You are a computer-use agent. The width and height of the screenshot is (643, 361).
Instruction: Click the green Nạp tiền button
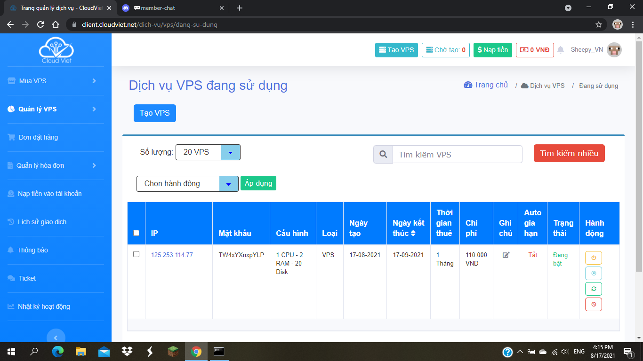click(492, 50)
